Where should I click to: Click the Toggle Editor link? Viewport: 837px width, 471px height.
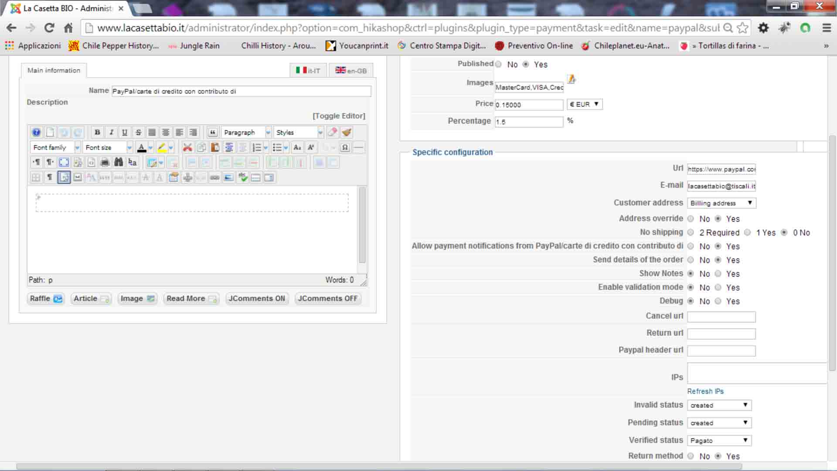coord(339,116)
